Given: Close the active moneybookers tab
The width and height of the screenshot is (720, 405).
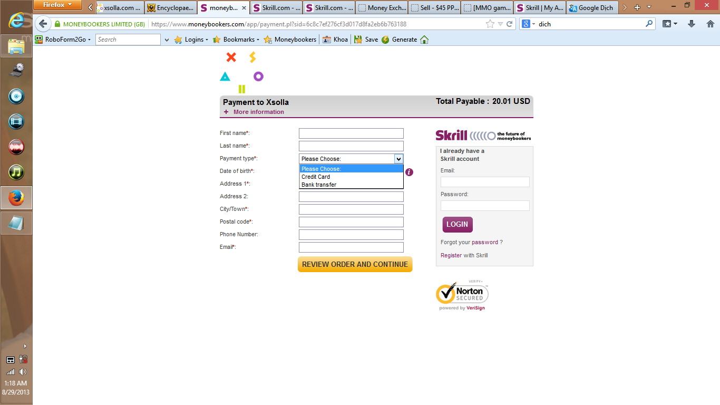Looking at the screenshot, I should (x=244, y=7).
